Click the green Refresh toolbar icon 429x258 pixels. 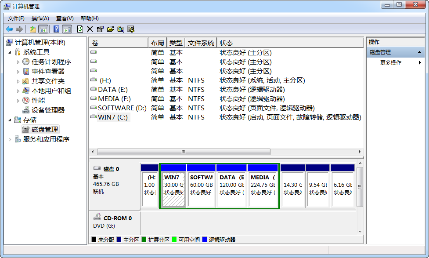pos(80,29)
